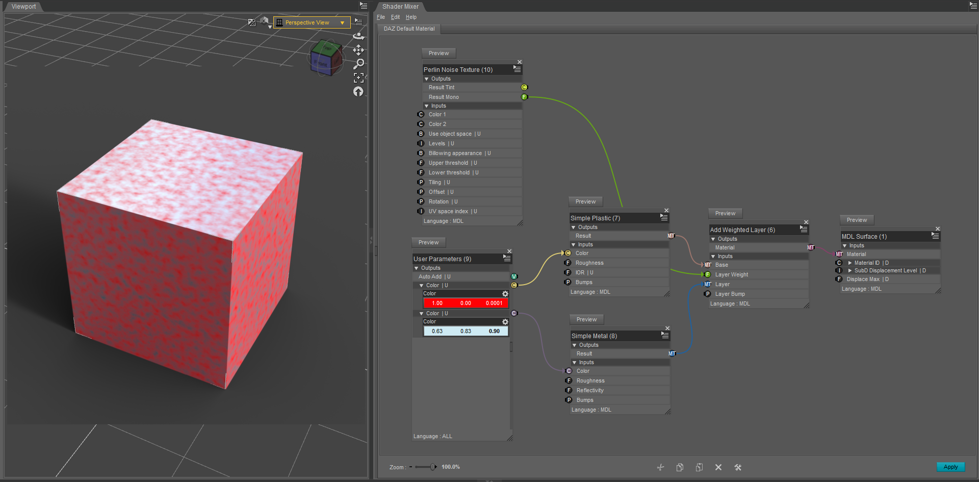The image size is (979, 482).
Task: Click Preview on the Simple Metal node
Action: pyautogui.click(x=586, y=319)
